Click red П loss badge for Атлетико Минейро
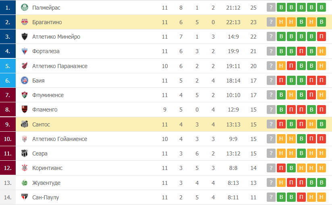 point(322,36)
